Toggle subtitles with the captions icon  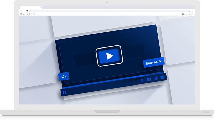click(149, 79)
